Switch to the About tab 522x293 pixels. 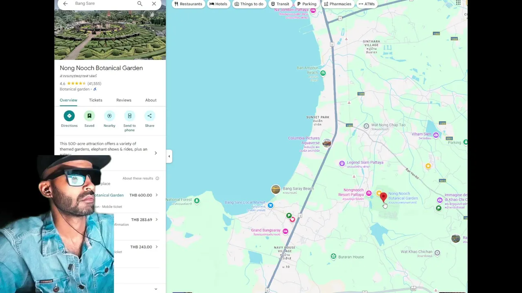click(x=151, y=100)
